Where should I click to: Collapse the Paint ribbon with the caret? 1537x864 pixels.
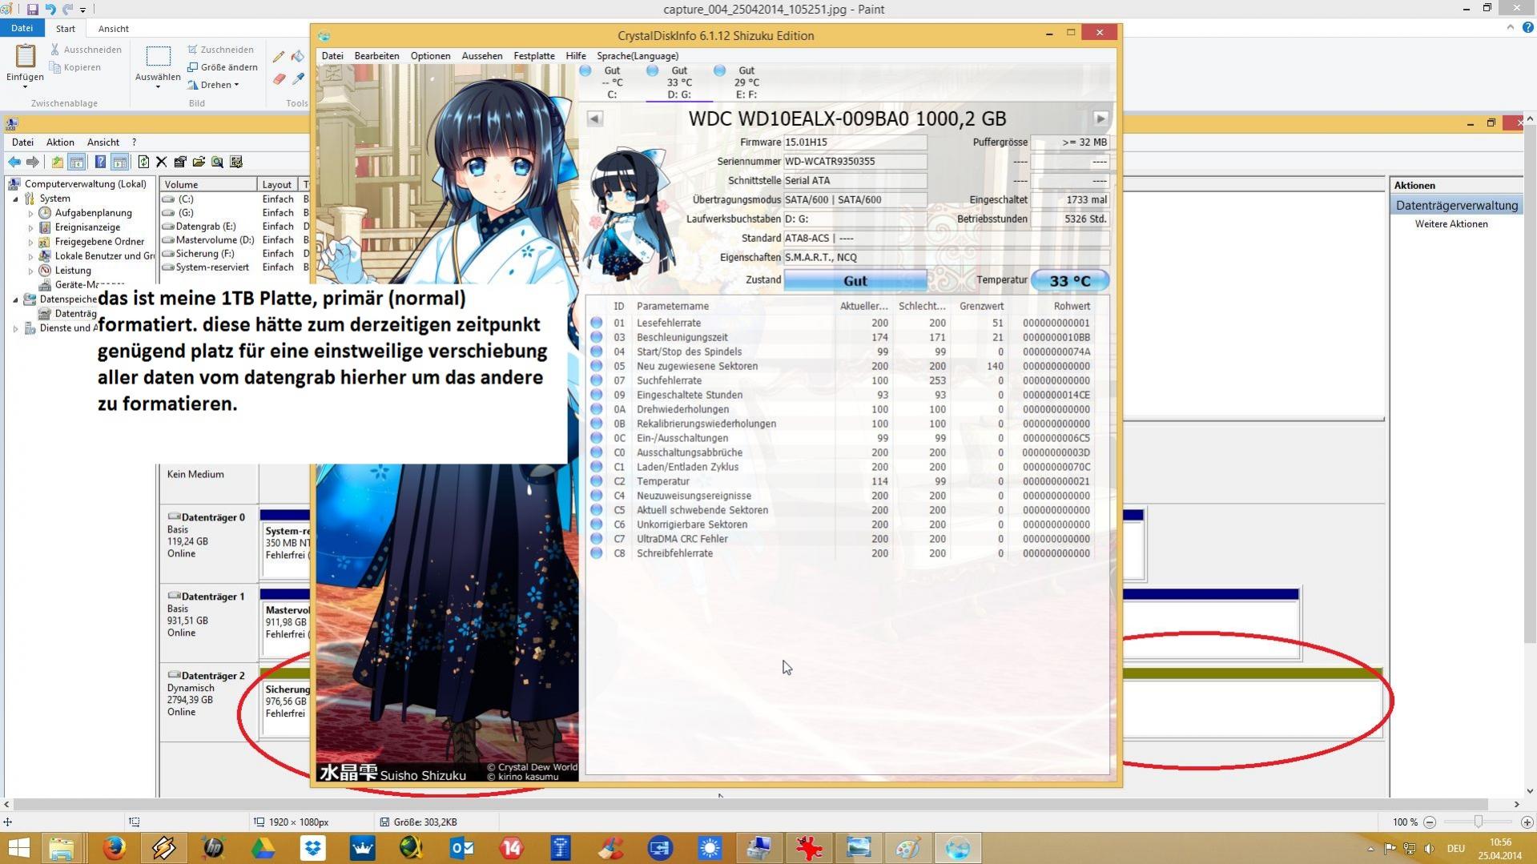tap(1510, 27)
